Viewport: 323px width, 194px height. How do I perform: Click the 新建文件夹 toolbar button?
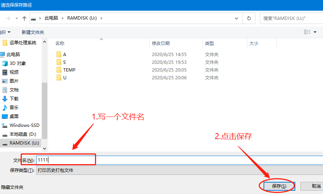(33, 32)
